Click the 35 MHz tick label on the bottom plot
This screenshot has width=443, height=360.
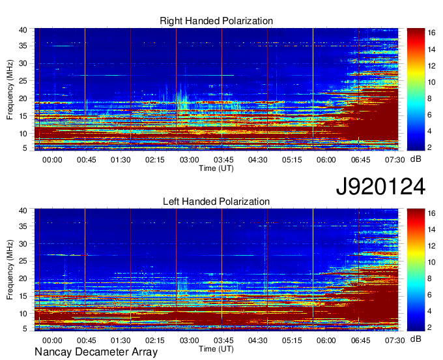point(23,226)
